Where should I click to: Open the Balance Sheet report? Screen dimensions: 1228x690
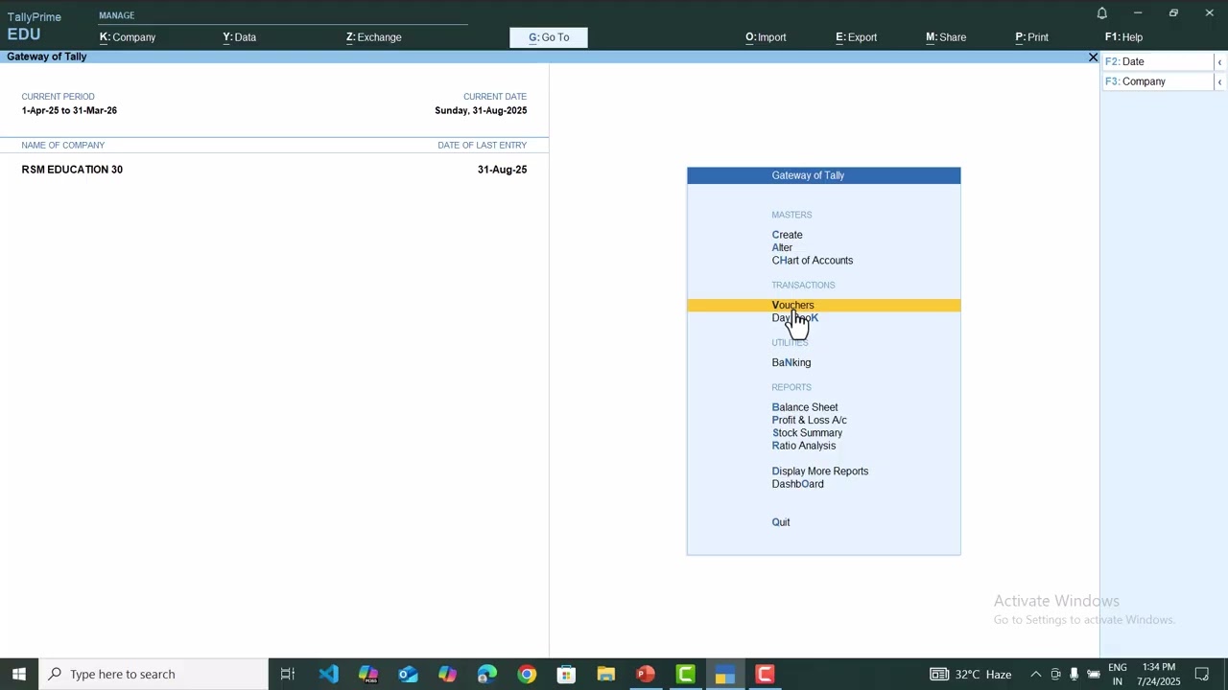point(805,407)
